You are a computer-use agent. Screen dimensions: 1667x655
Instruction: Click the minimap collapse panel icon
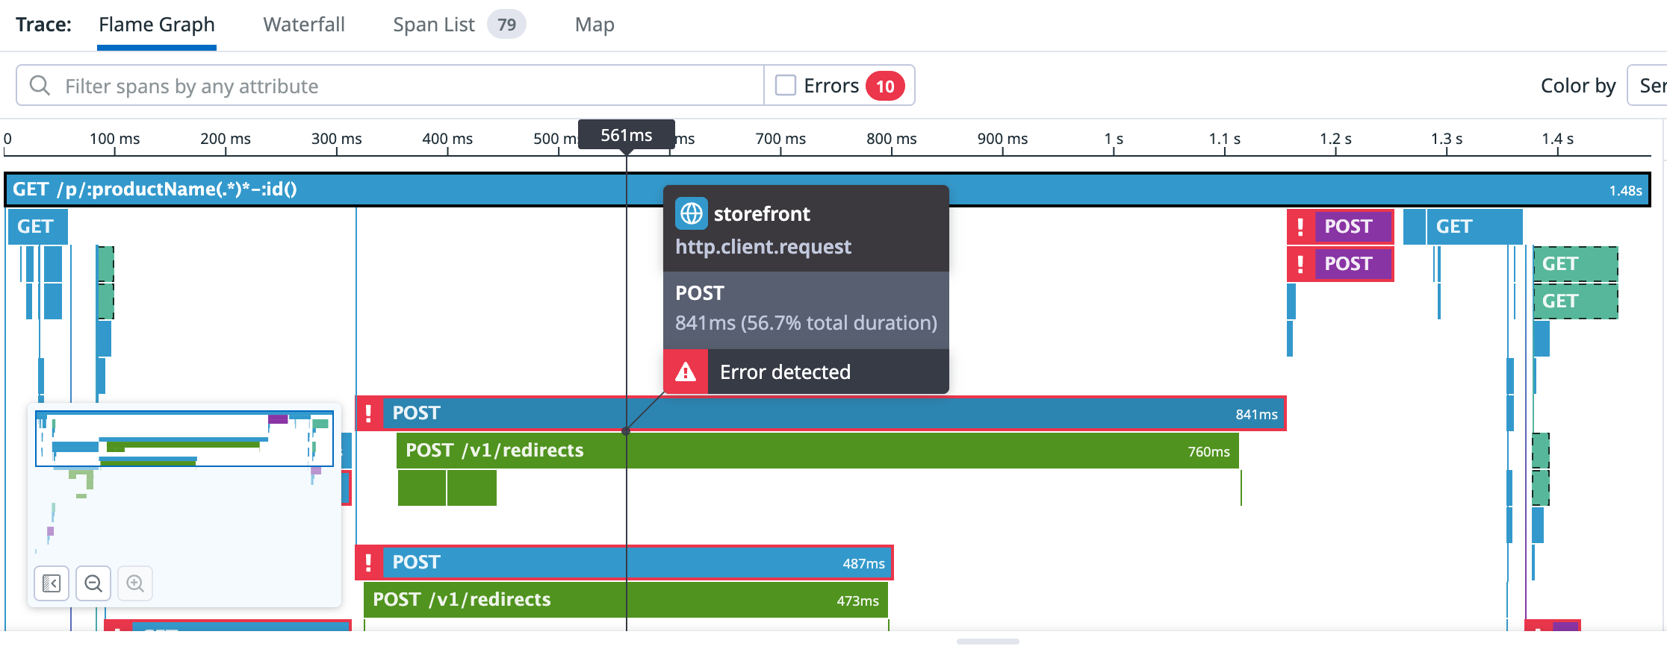click(x=52, y=583)
